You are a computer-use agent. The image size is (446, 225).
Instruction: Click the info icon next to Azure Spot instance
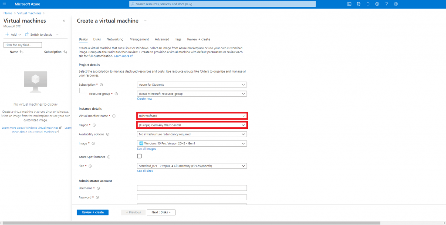pyautogui.click(x=108, y=157)
